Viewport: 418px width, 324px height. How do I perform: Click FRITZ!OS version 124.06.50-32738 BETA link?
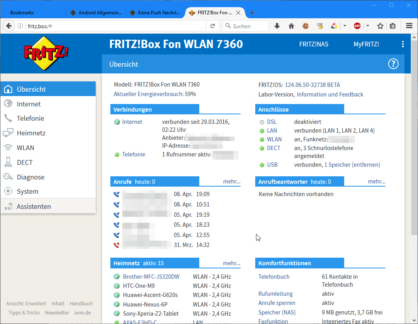(312, 85)
